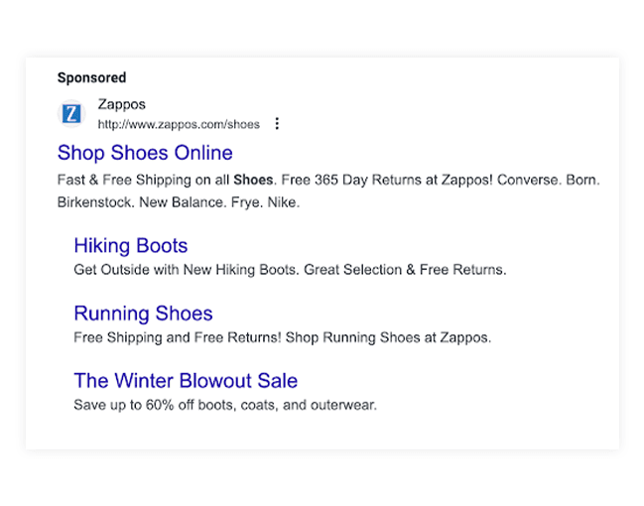Open The Winter Blowout Sale link
Screen dimensions: 644x506
coord(186,380)
